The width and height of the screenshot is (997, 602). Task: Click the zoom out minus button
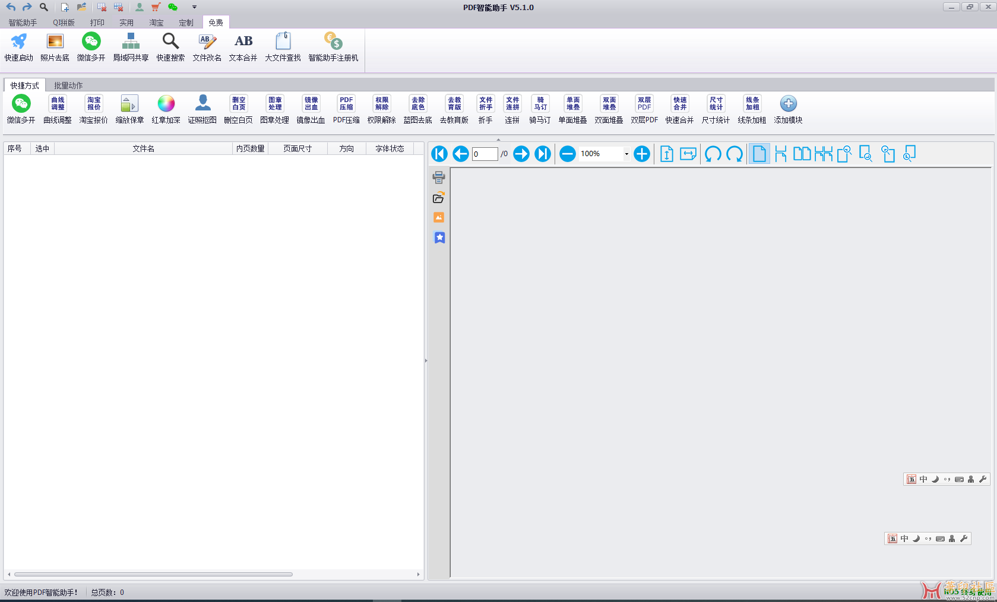pyautogui.click(x=567, y=154)
